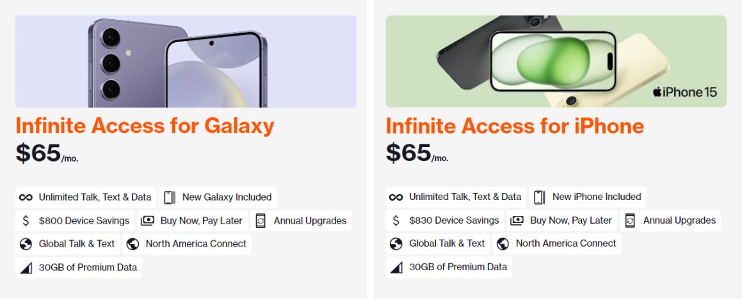Click the phone icon beside New iPhone Included
The width and height of the screenshot is (742, 299).
point(539,197)
